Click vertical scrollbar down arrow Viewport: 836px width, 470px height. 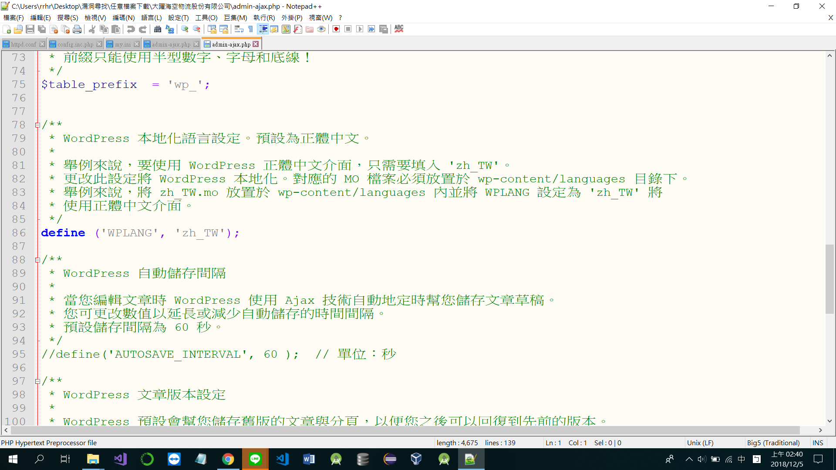coord(830,421)
